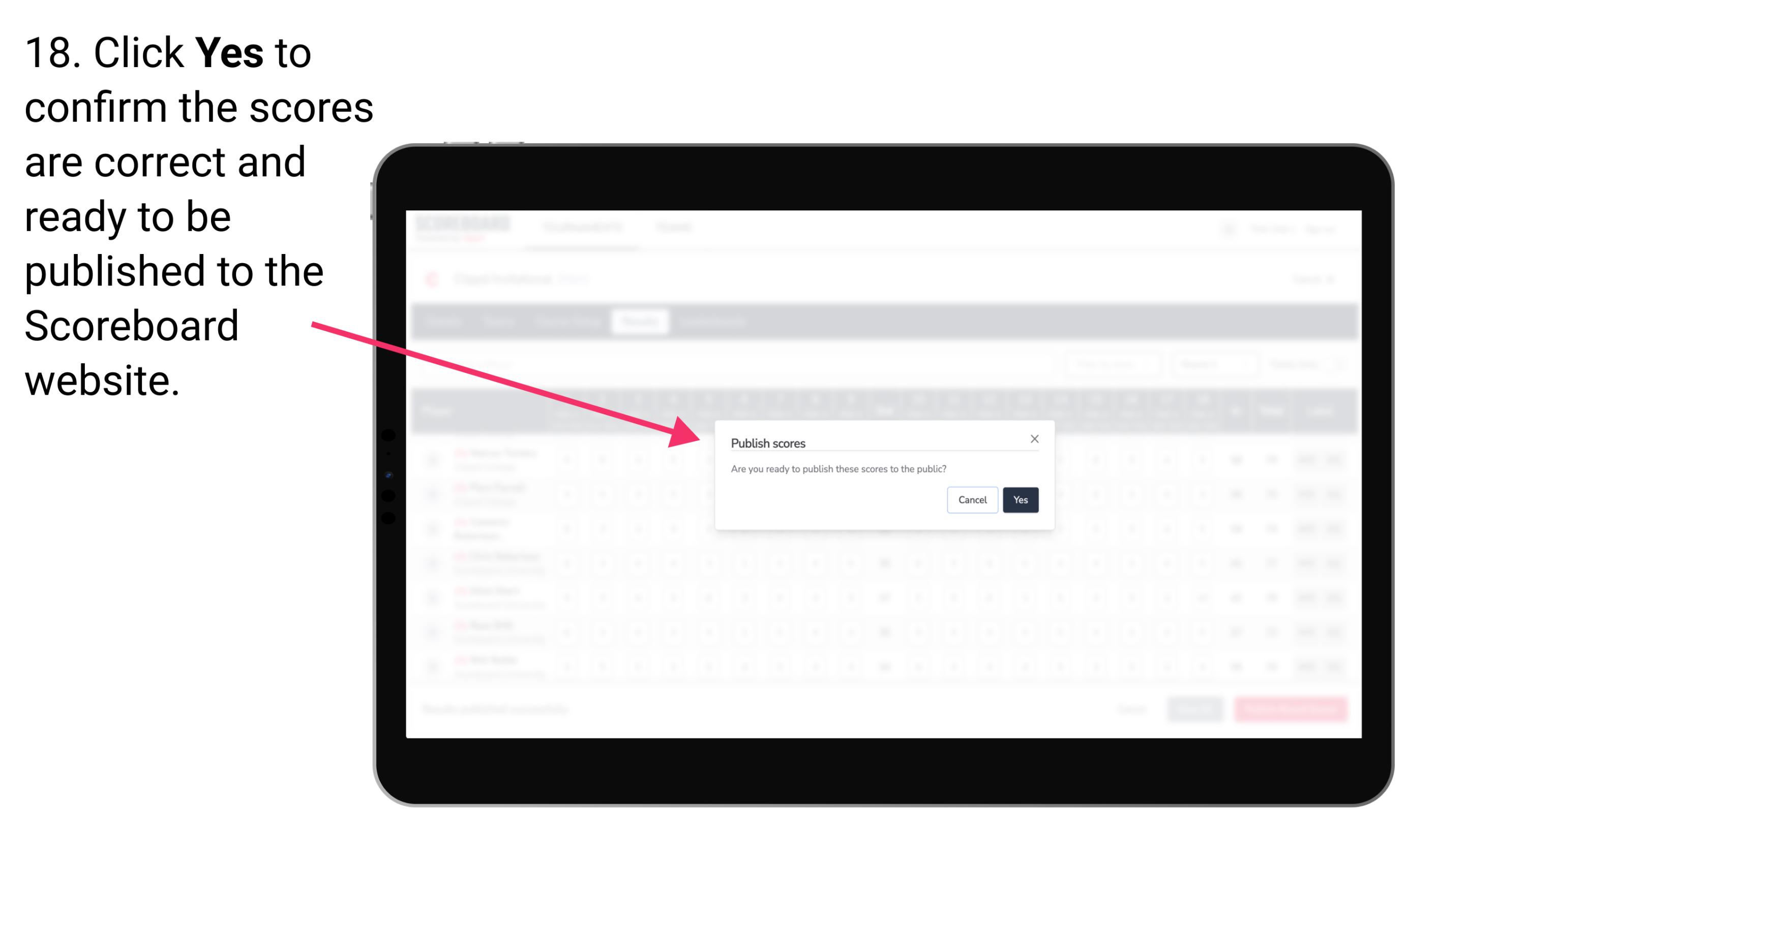
Task: Click Cancel to dismiss dialog
Action: (x=973, y=499)
